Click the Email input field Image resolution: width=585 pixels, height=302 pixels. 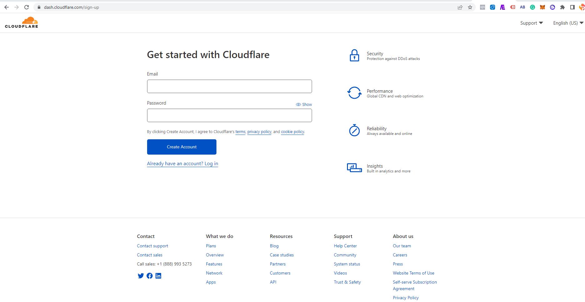229,86
